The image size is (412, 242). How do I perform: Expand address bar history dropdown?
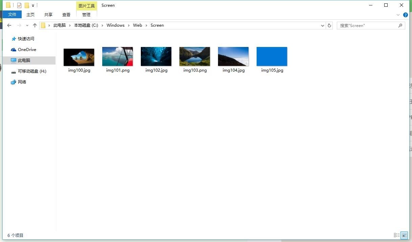pyautogui.click(x=323, y=25)
